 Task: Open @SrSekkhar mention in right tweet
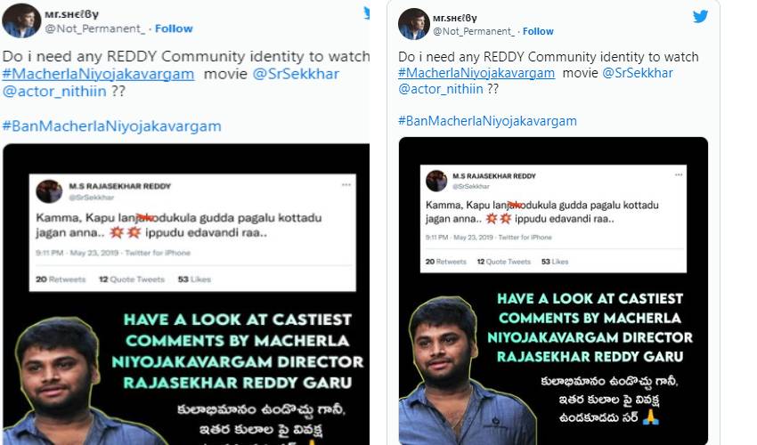638,73
